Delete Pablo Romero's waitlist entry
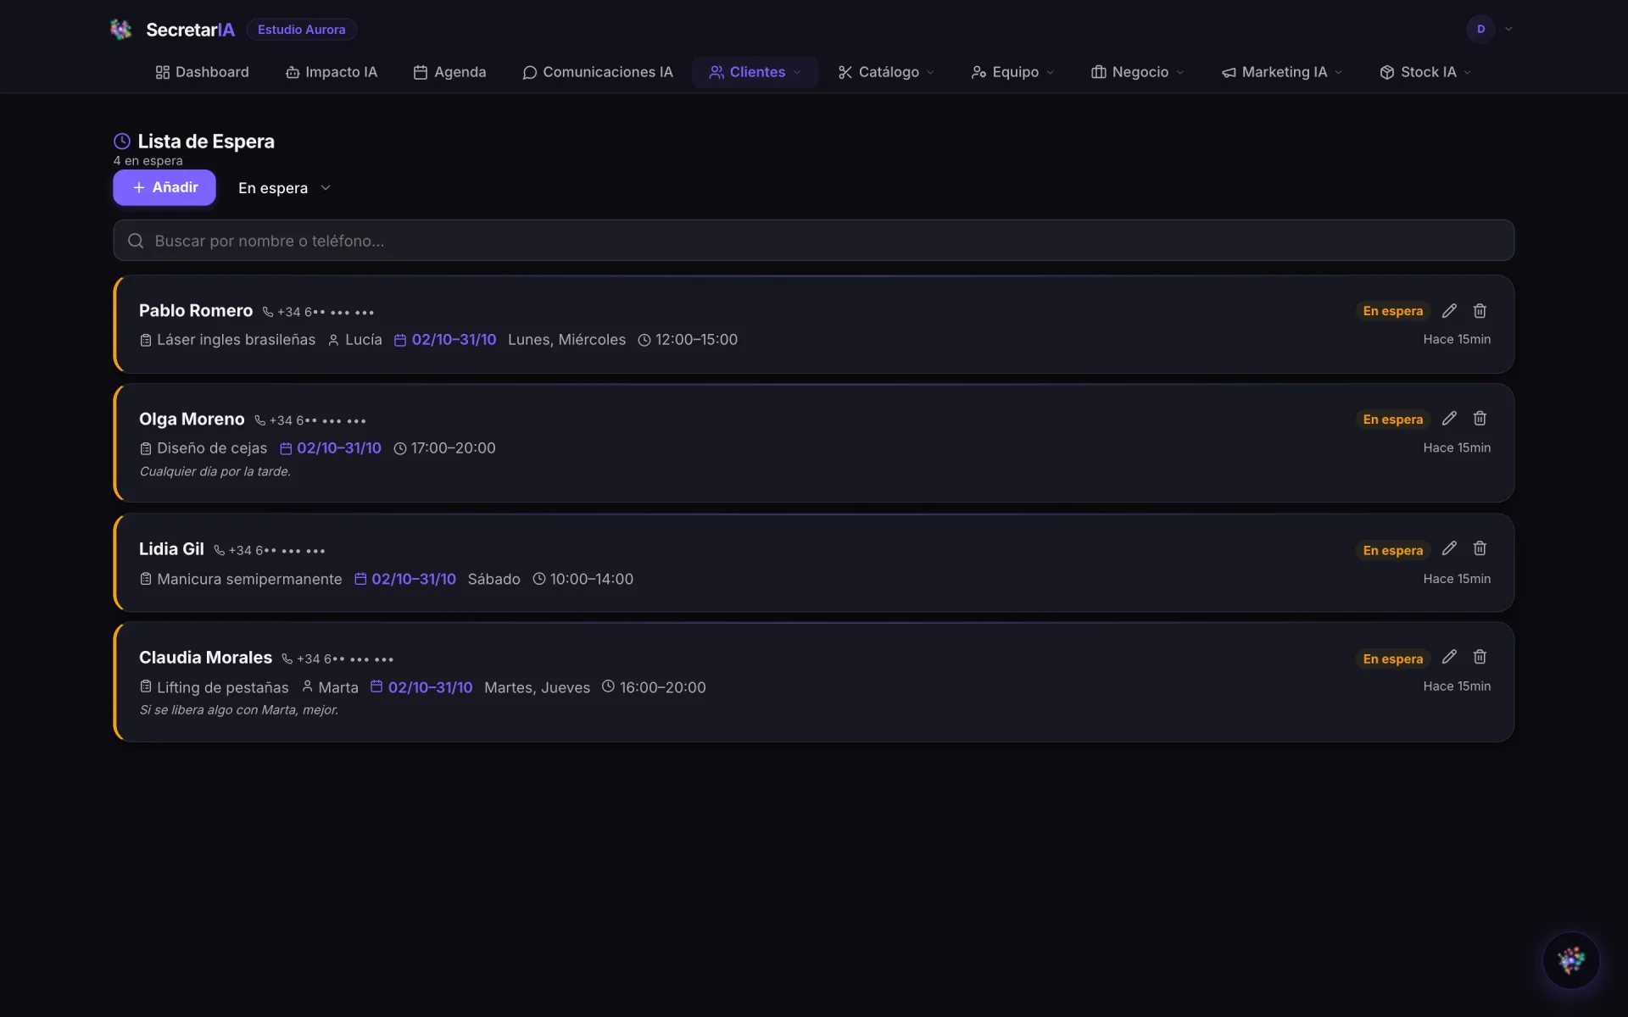1628x1017 pixels. (x=1480, y=311)
